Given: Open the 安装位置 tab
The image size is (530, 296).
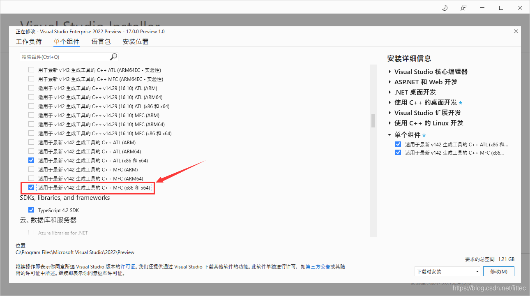Looking at the screenshot, I should [x=136, y=42].
